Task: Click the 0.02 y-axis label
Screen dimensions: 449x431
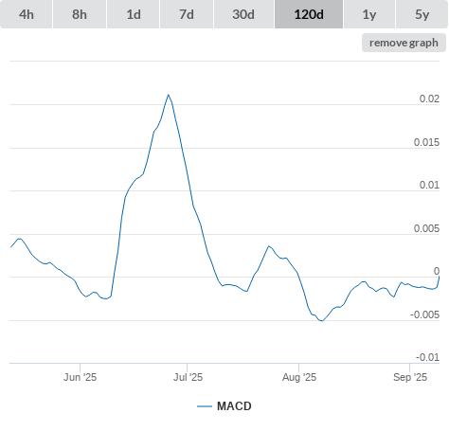Action: (x=429, y=99)
